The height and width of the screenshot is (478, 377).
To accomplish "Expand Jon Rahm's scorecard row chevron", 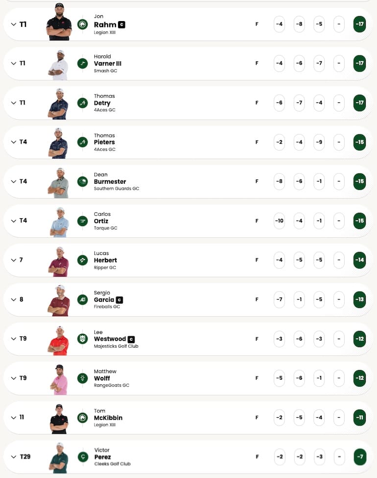I will [x=13, y=25].
